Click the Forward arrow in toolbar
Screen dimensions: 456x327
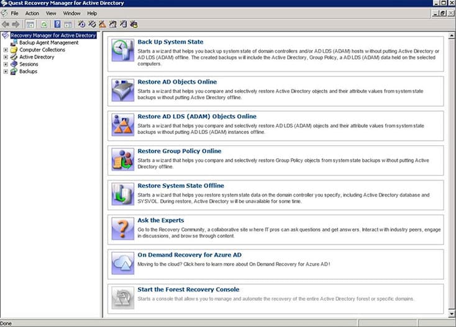[16, 24]
